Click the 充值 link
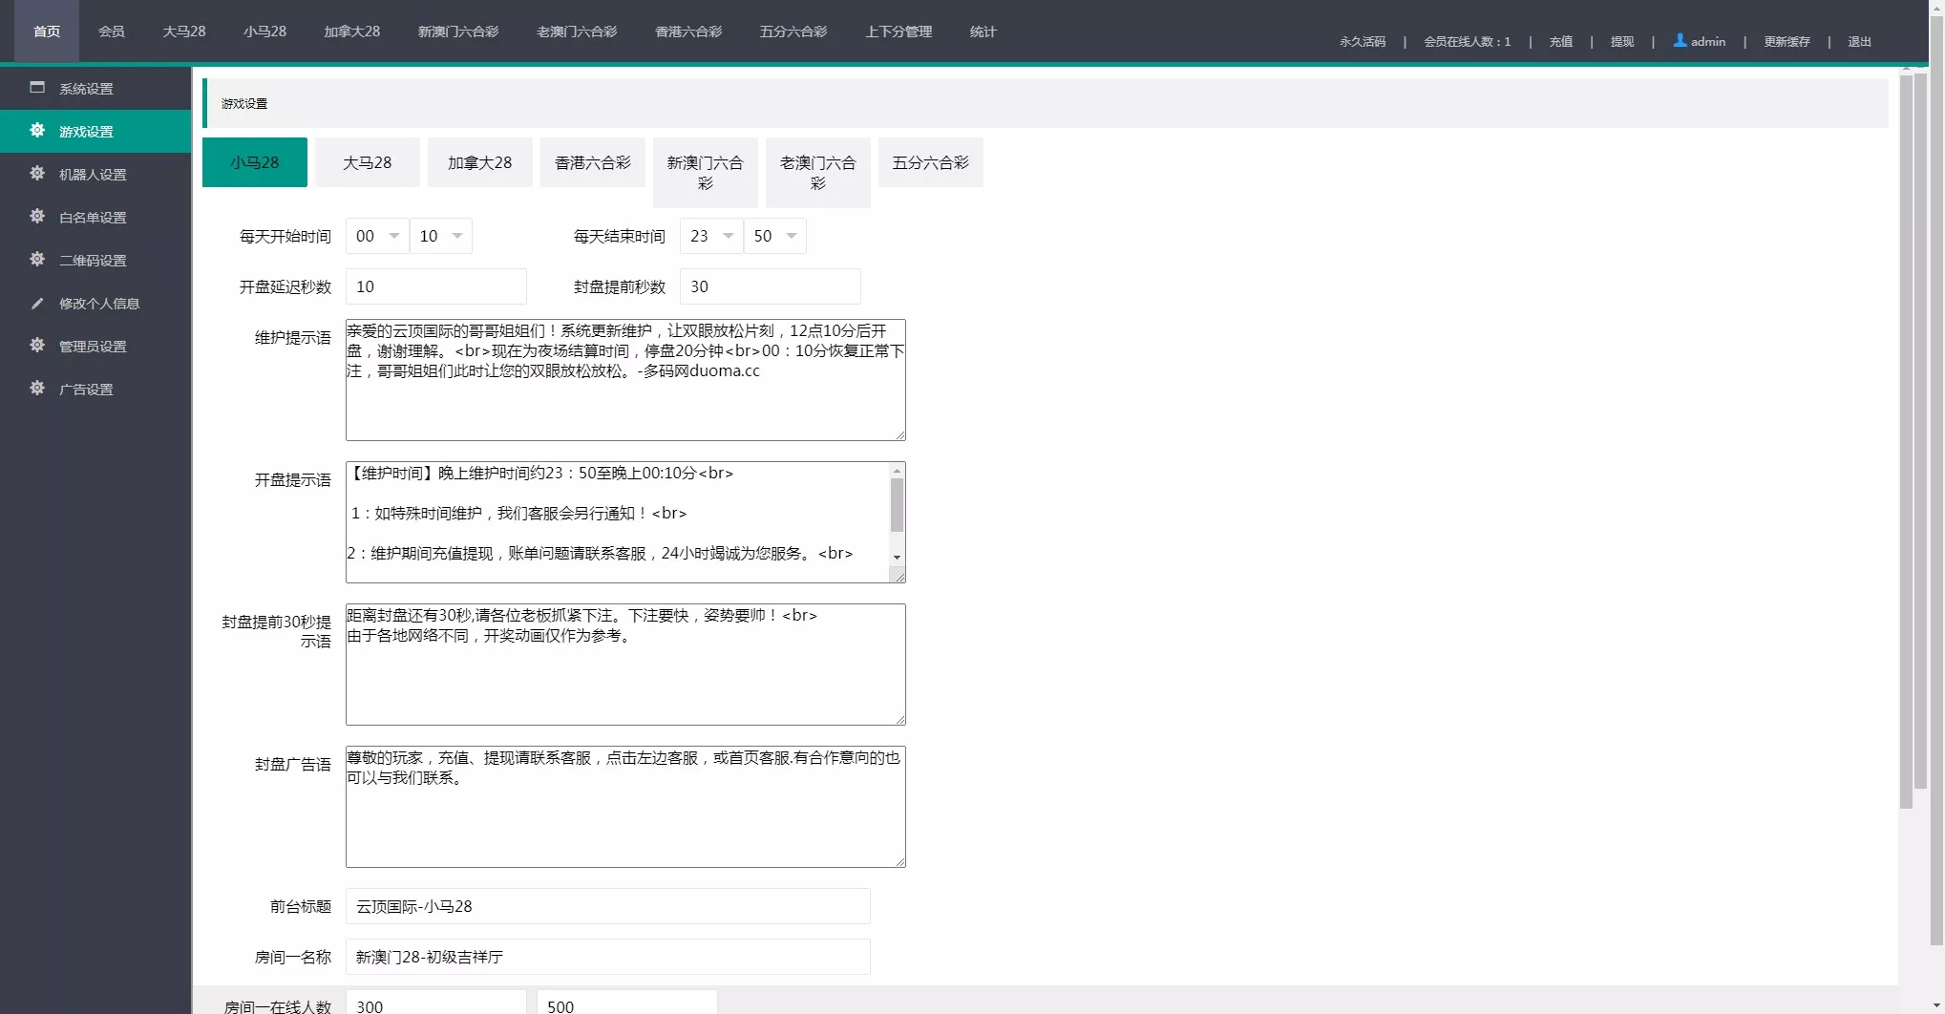 (1559, 41)
